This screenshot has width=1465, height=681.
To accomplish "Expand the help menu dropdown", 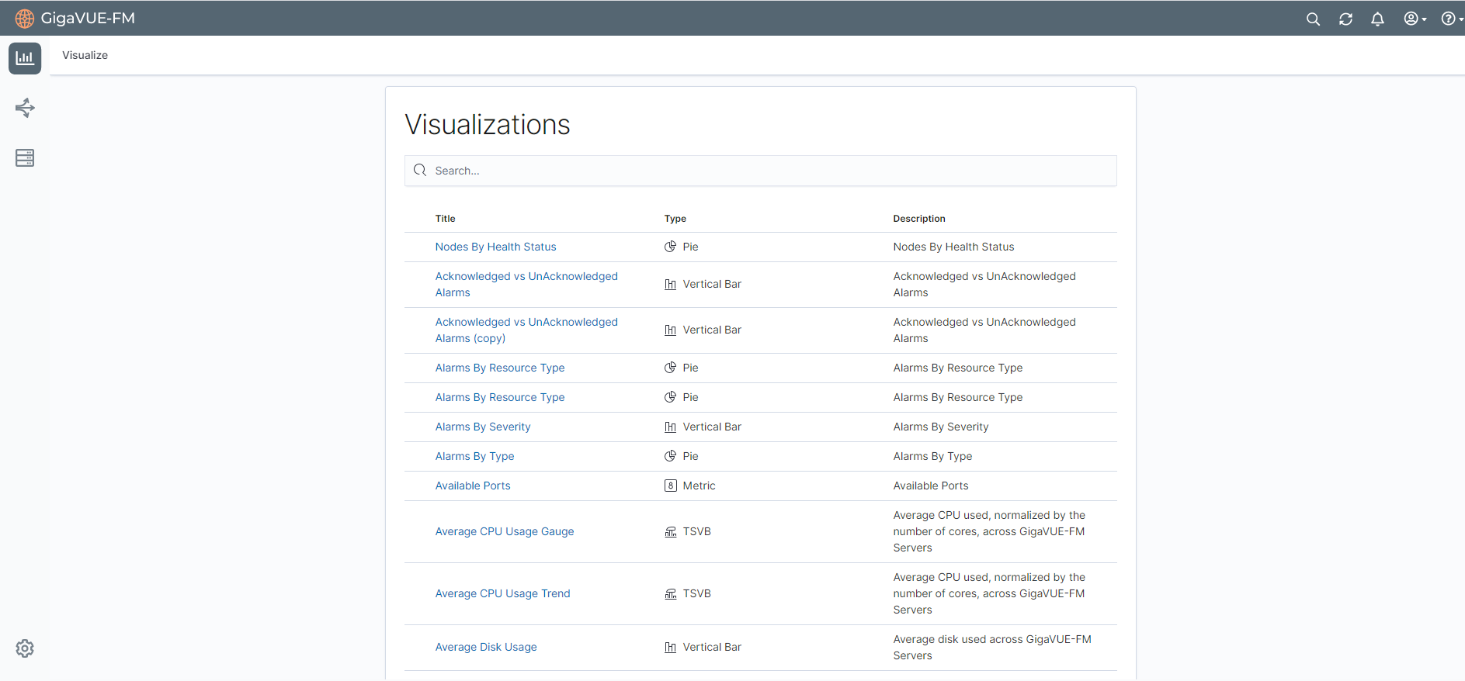I will tap(1450, 19).
